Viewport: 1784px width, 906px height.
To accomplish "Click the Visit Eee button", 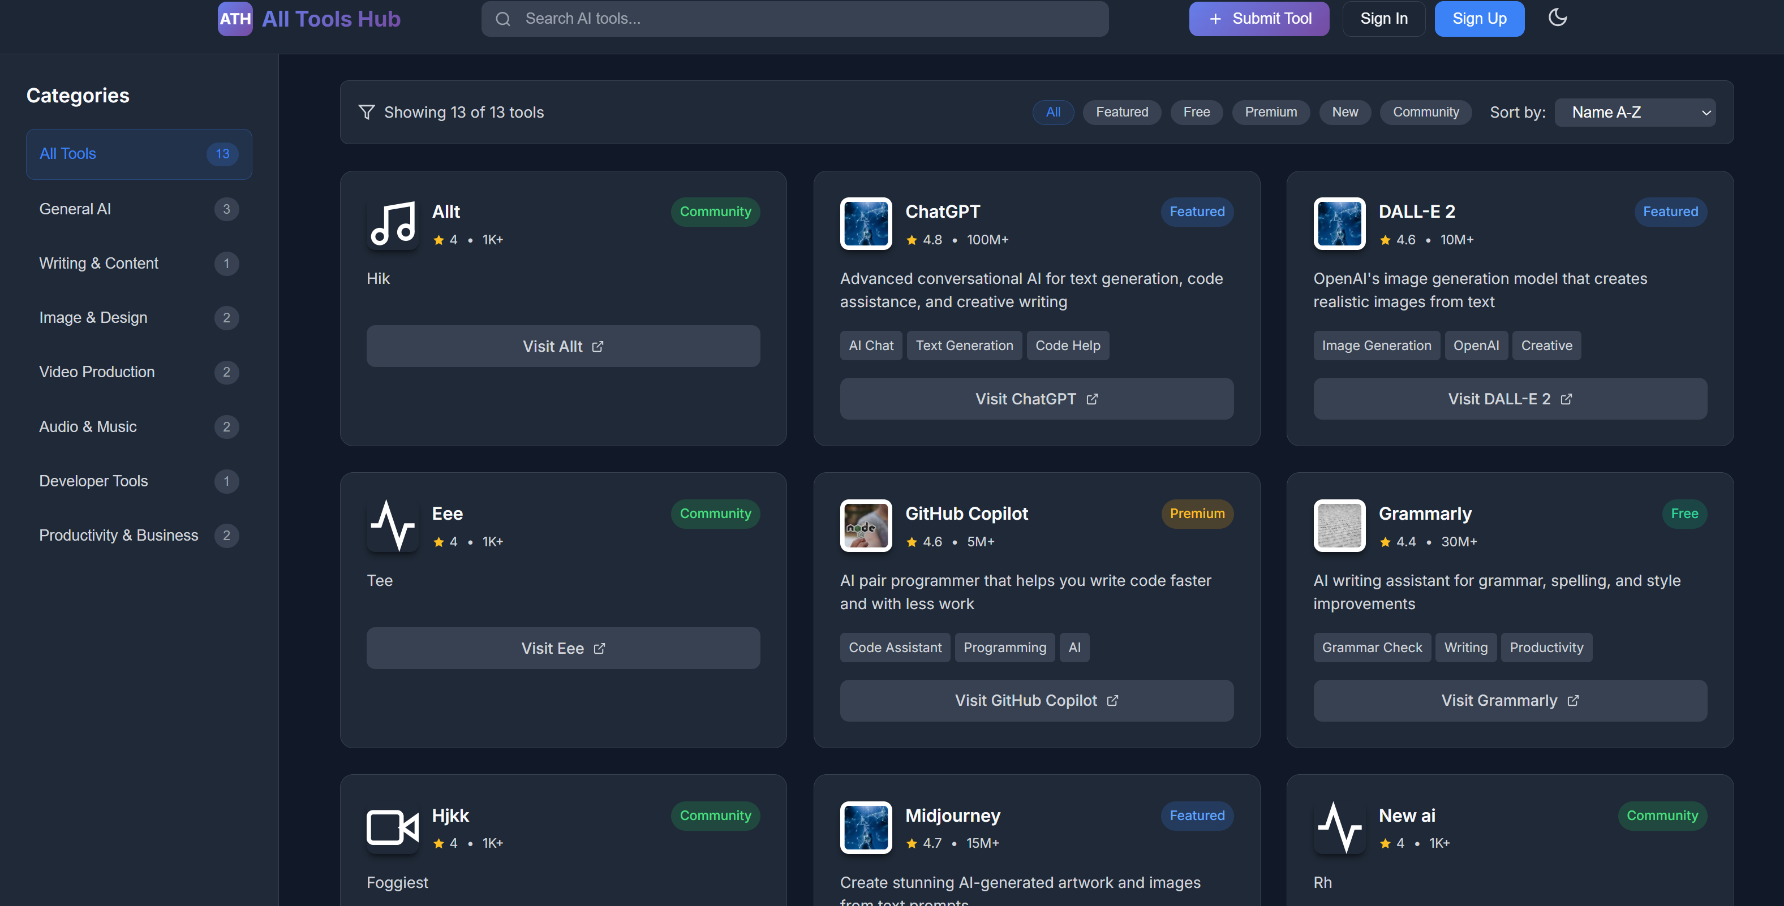I will [x=563, y=648].
